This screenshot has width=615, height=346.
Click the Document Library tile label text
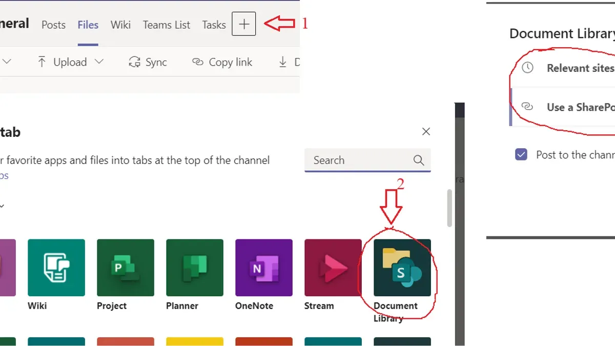(396, 312)
